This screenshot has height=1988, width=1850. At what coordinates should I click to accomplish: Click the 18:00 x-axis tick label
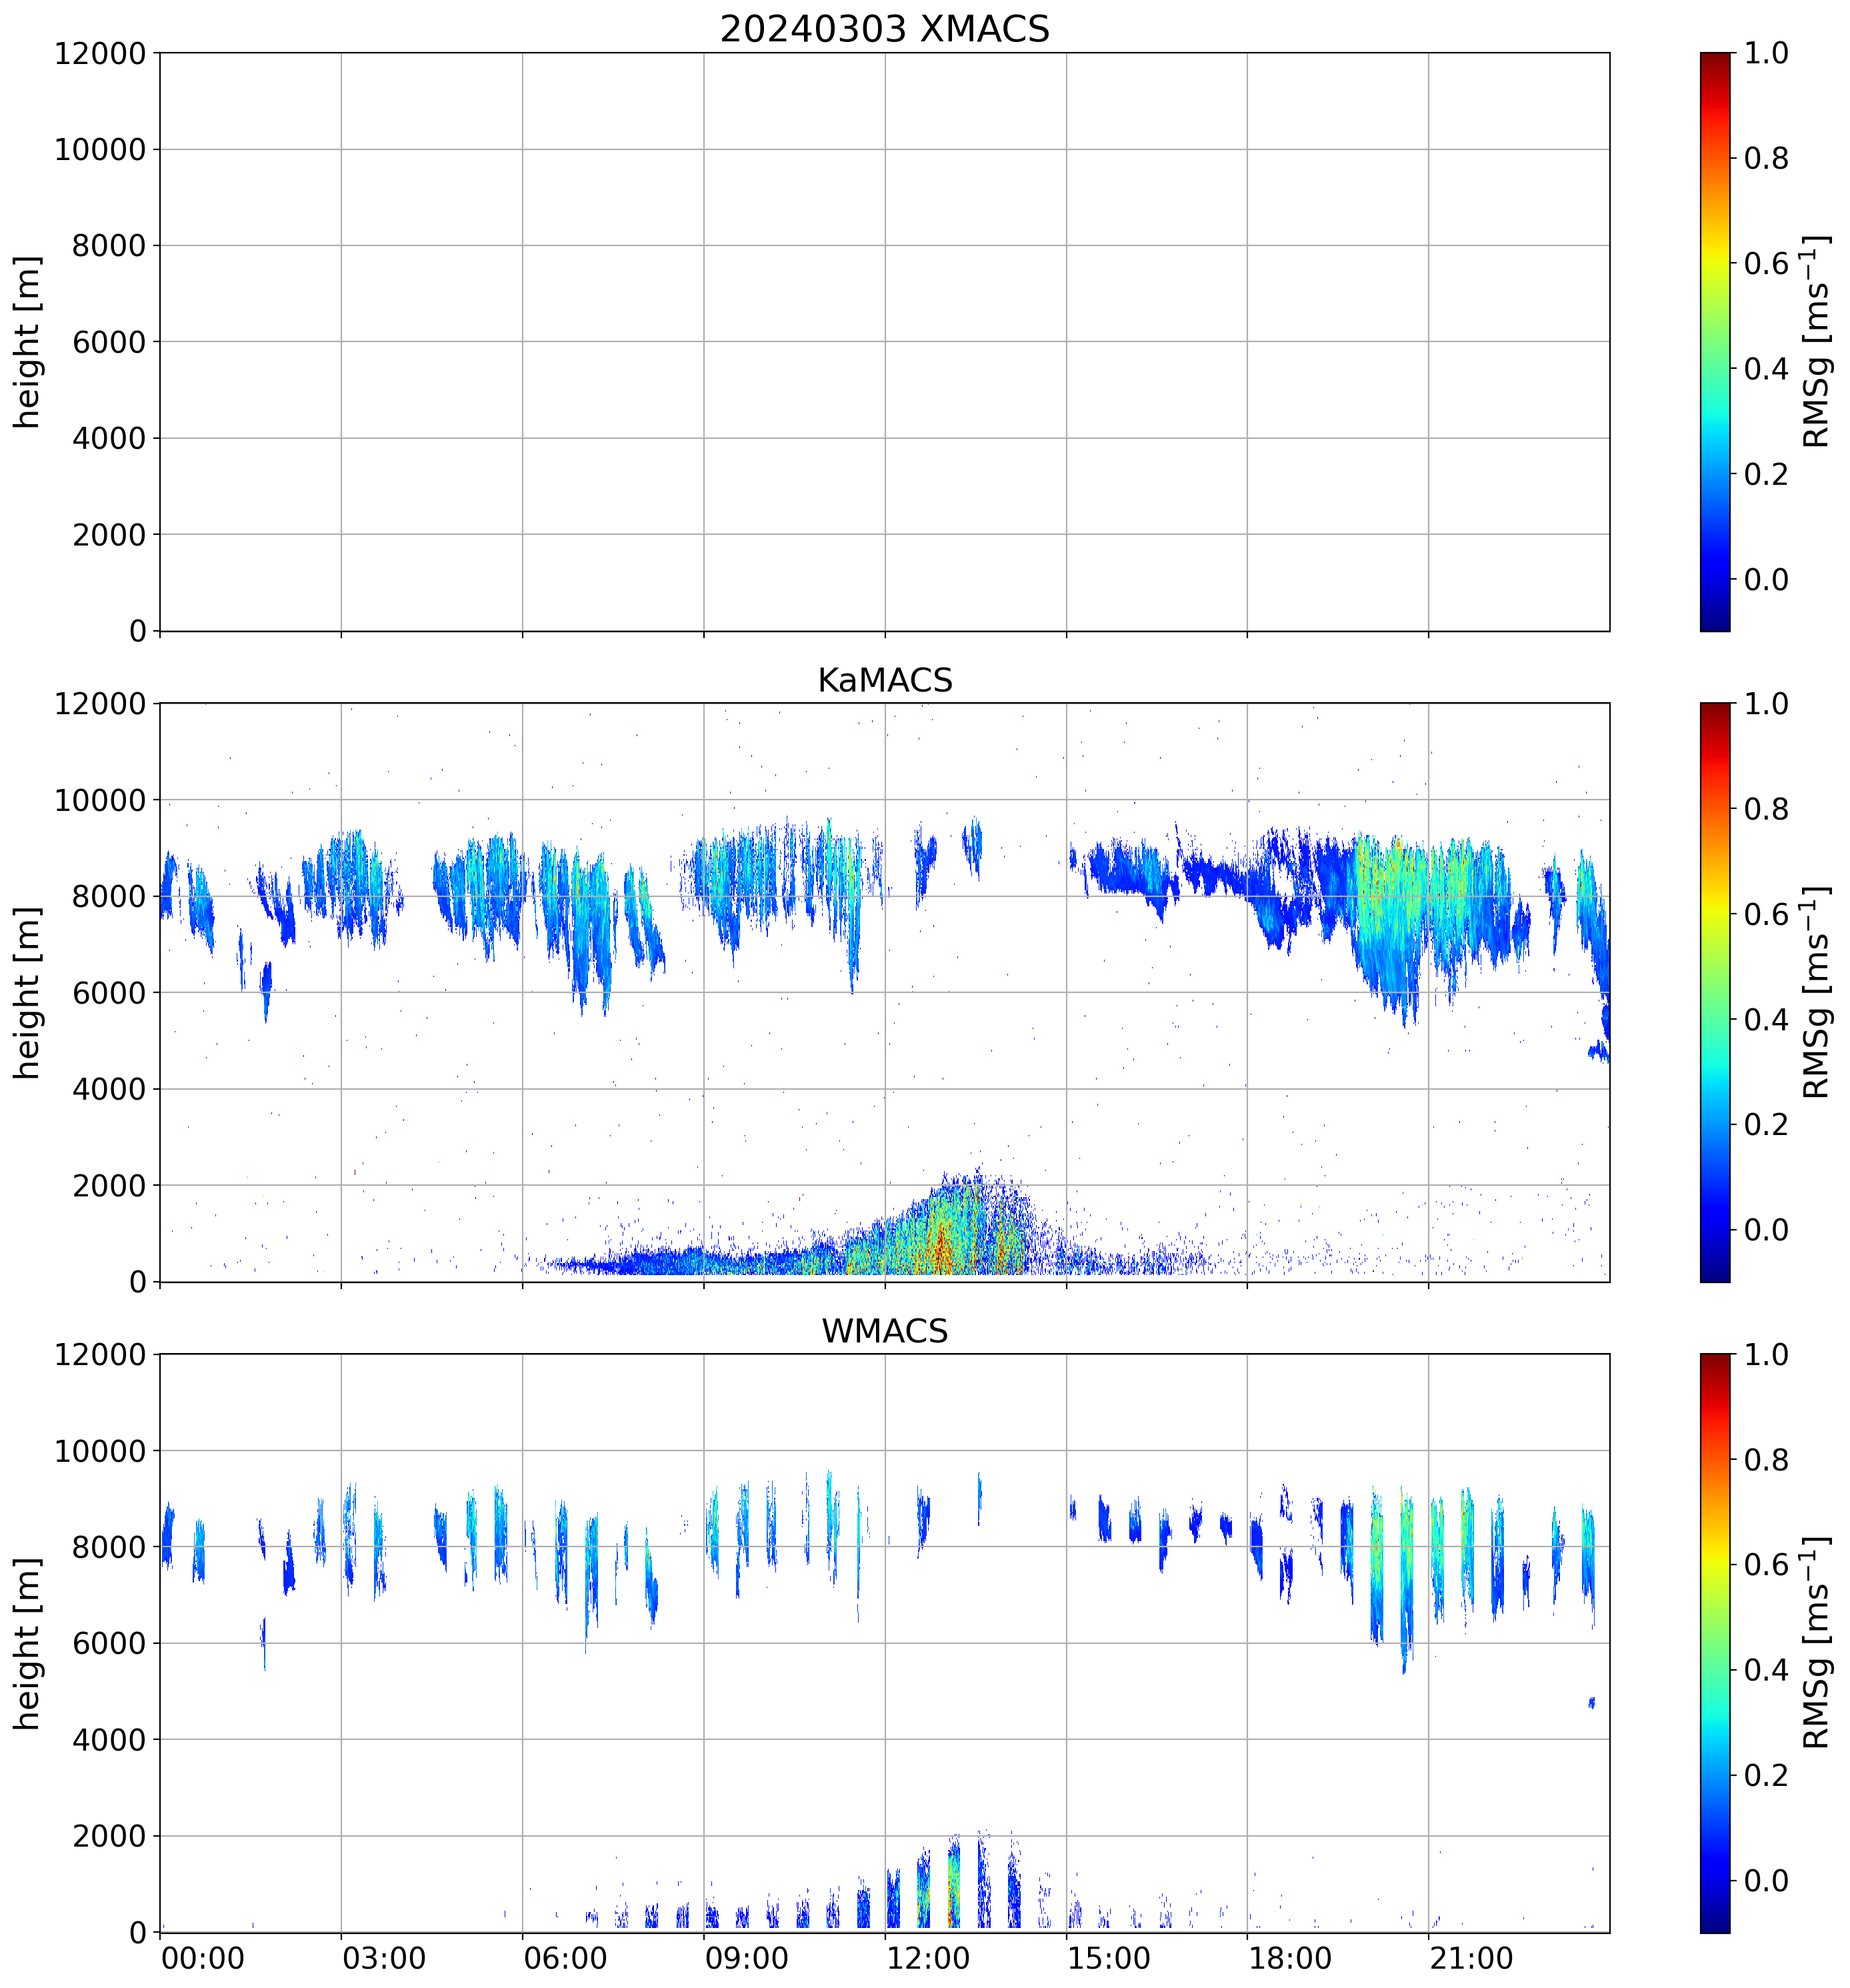(x=1289, y=1958)
